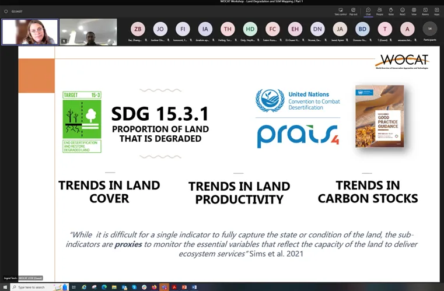Select the ZB participant avatar
Image resolution: width=444 pixels, height=291 pixels.
tap(138, 29)
